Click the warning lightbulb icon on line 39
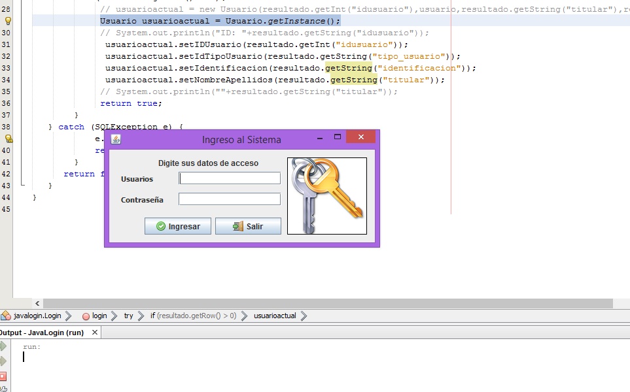Viewport: 630px width, 392px height. pyautogui.click(x=9, y=139)
